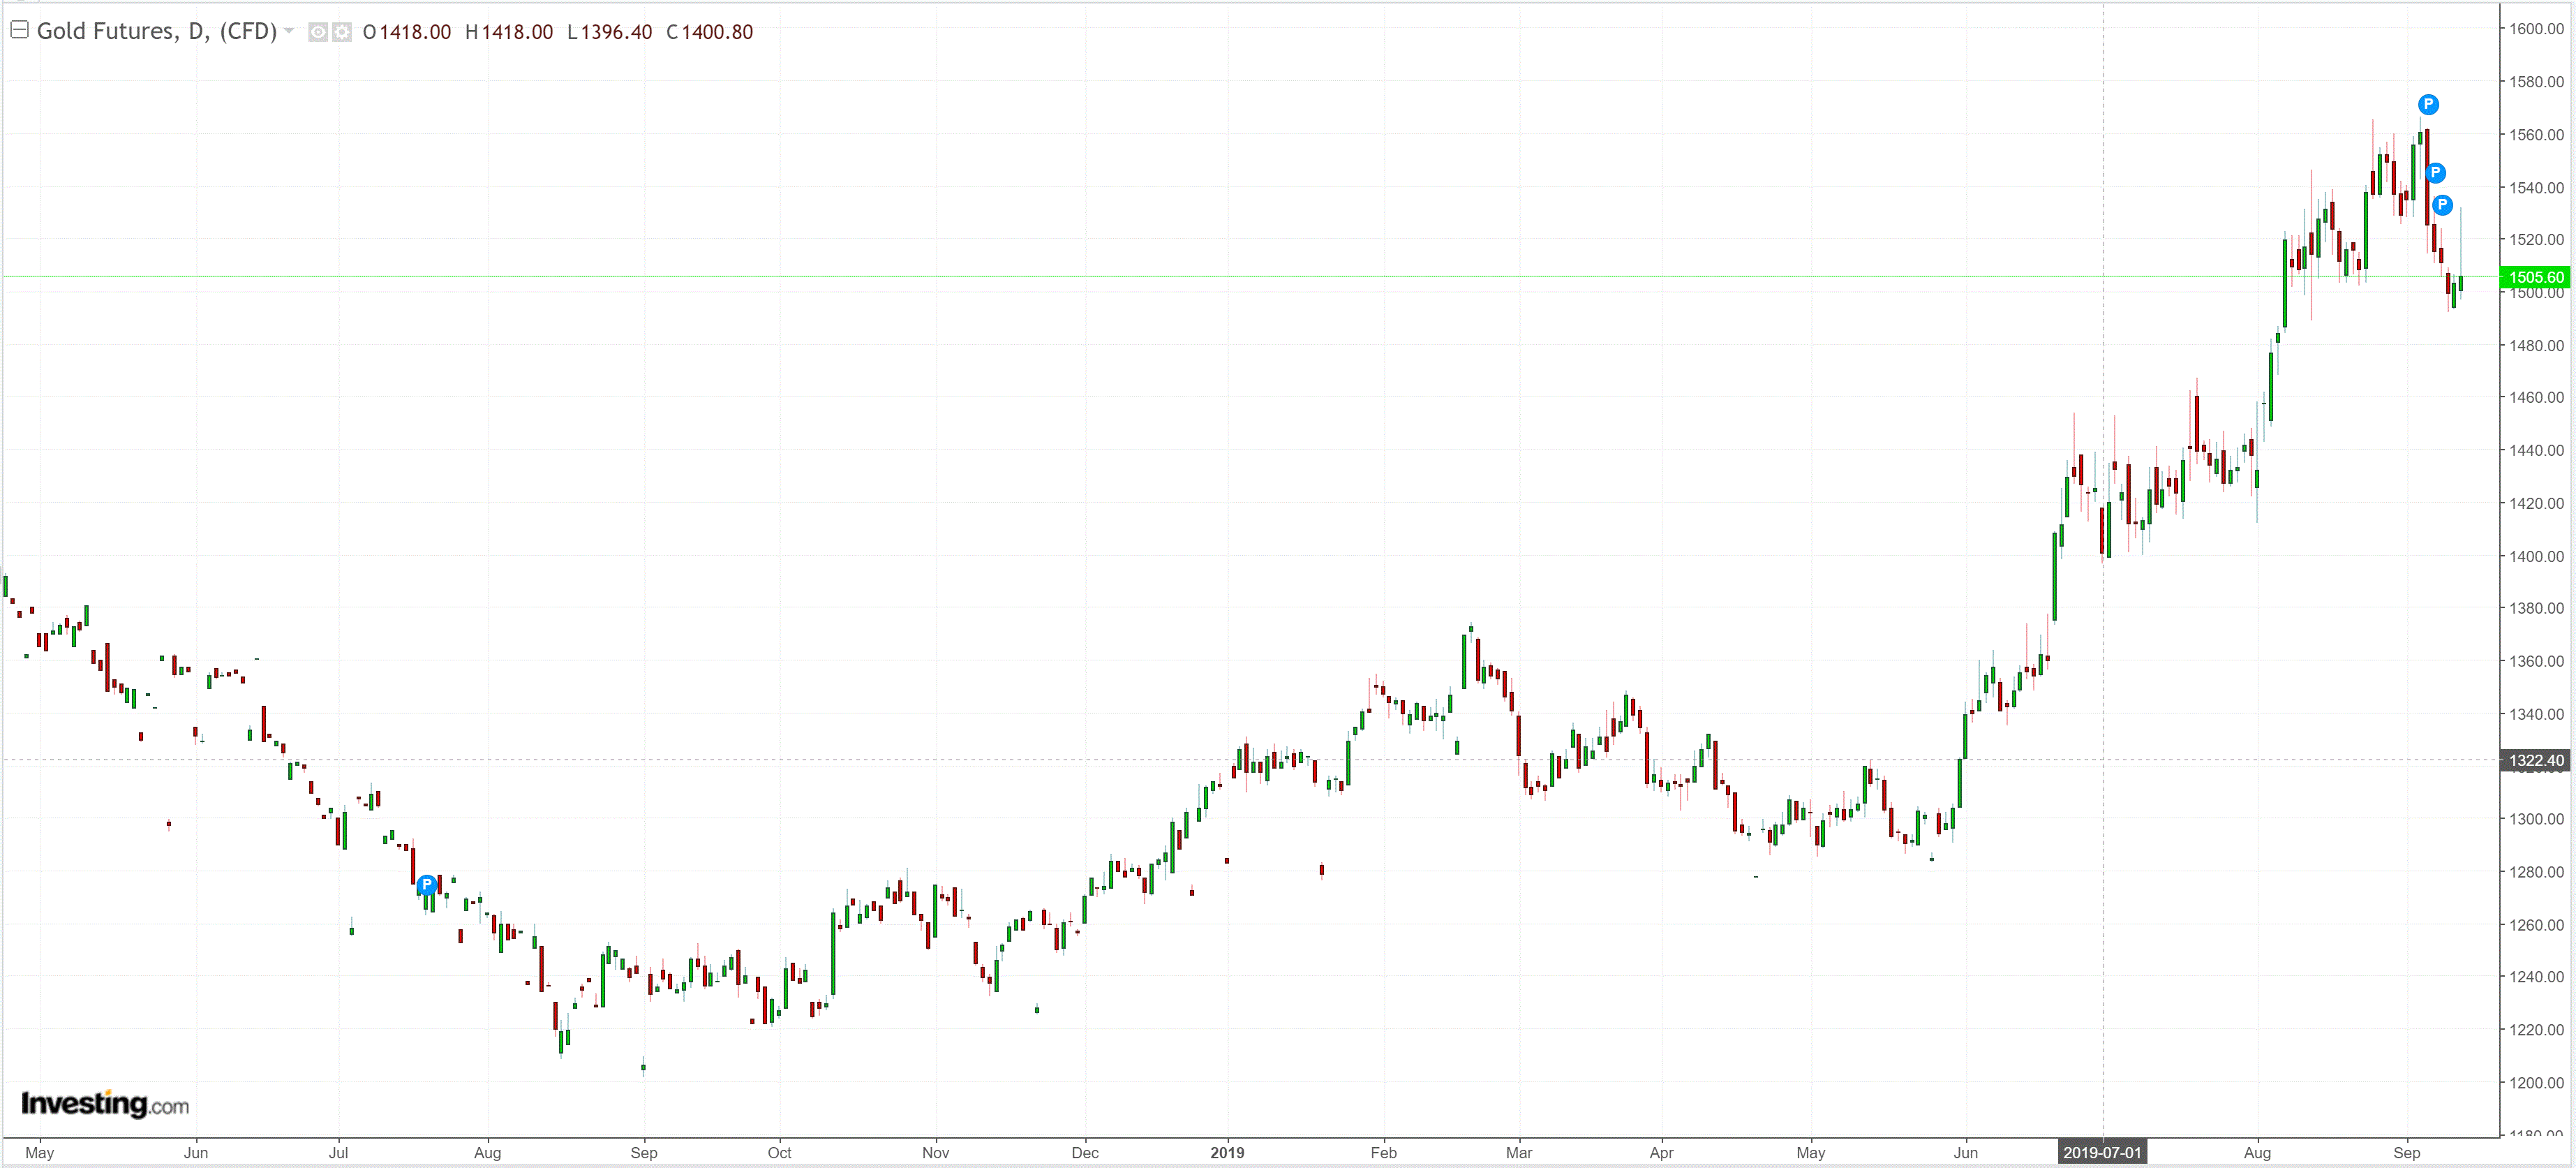Click the 2019 label on time axis

[1227, 1152]
